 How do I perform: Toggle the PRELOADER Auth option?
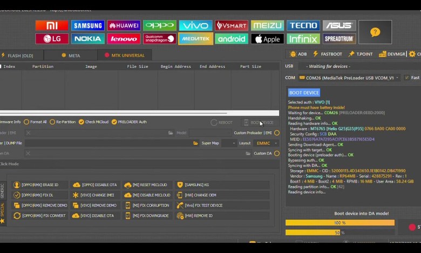click(x=114, y=122)
